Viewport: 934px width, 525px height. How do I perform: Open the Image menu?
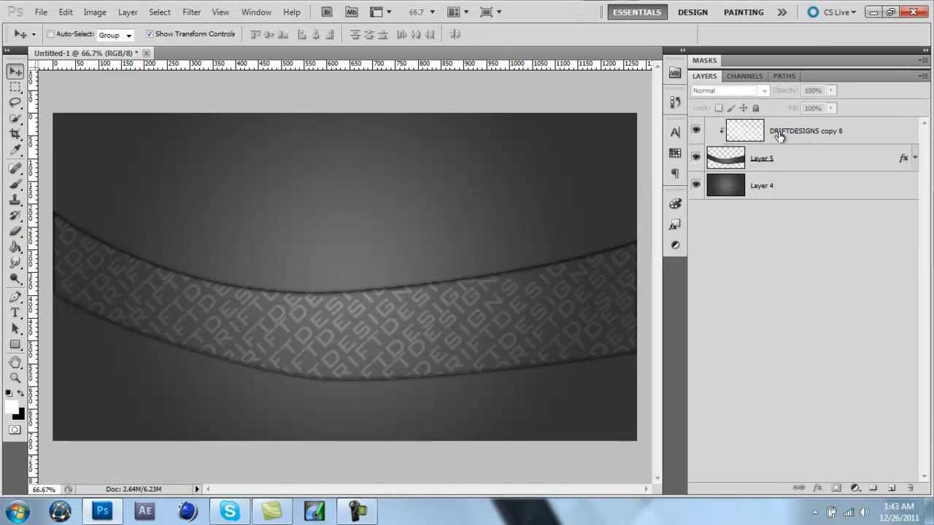[x=95, y=12]
